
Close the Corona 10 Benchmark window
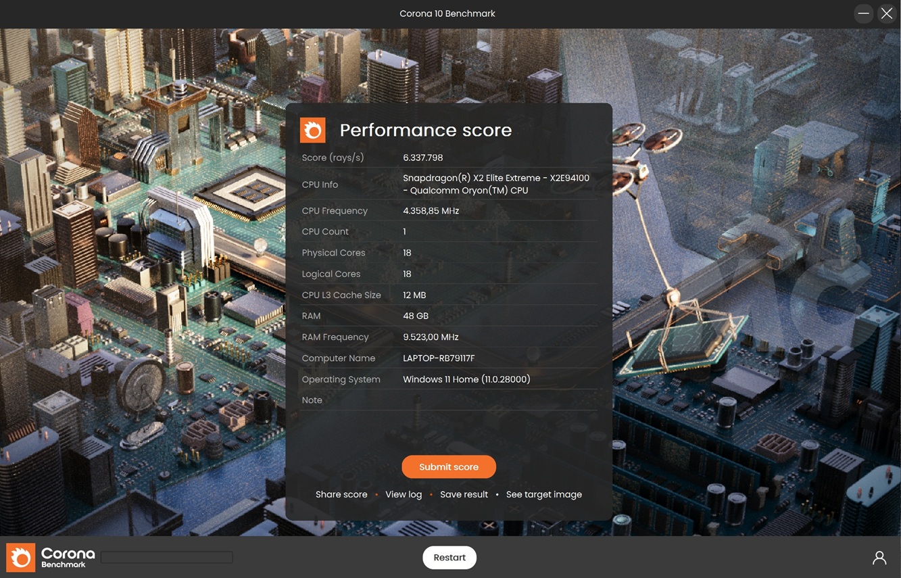point(887,14)
